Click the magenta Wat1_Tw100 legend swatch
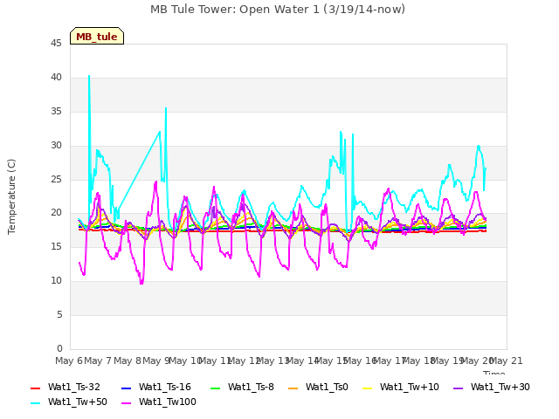 pyautogui.click(x=126, y=403)
